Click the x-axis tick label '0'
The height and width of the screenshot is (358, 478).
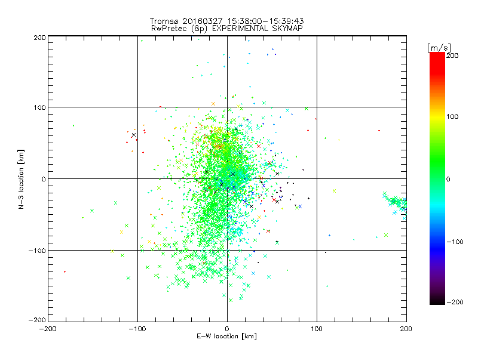(x=227, y=329)
